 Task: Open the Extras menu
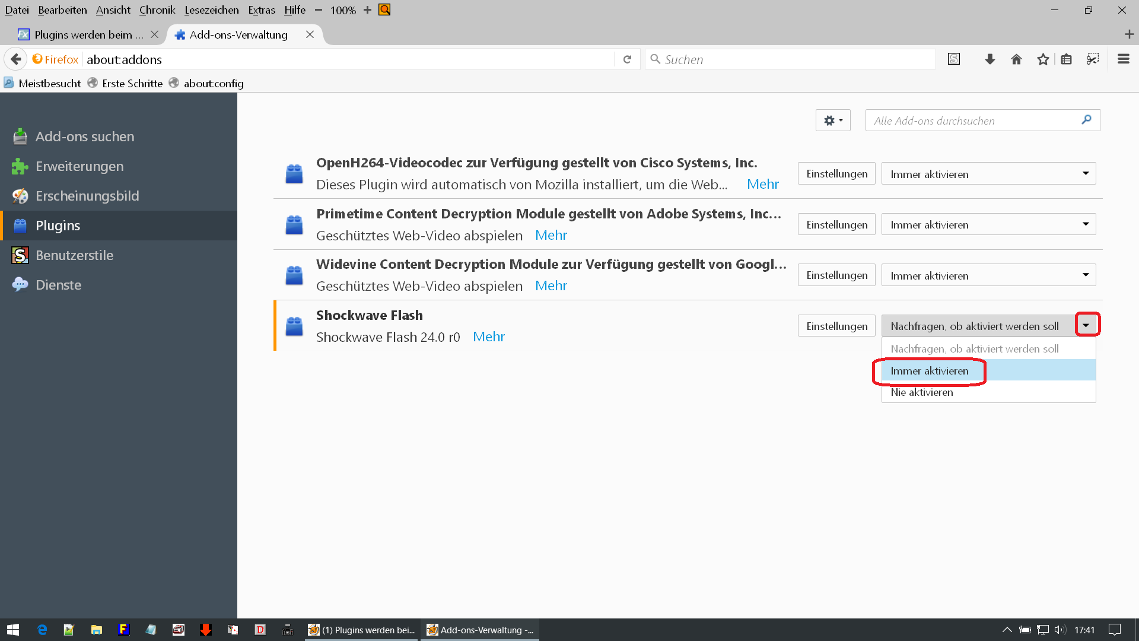coord(262,10)
